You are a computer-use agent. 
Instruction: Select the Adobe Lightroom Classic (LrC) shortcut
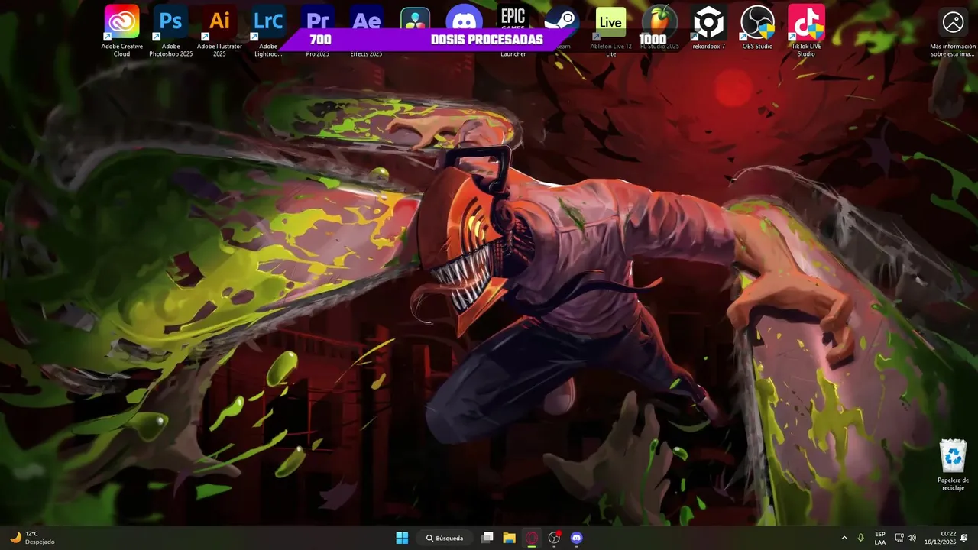tap(269, 30)
